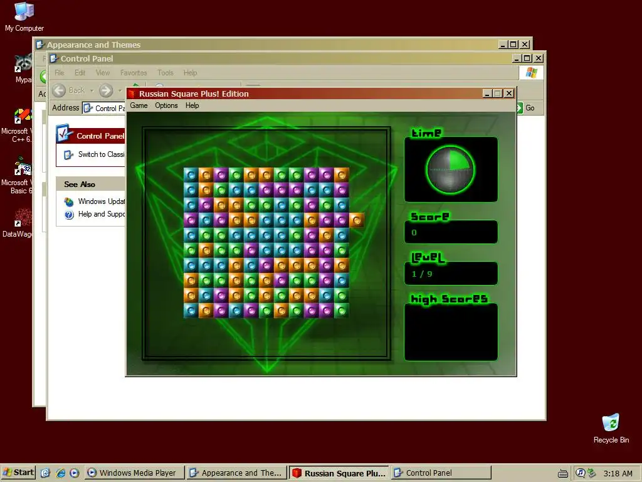Click the Start button
The image size is (642, 482).
click(18, 473)
